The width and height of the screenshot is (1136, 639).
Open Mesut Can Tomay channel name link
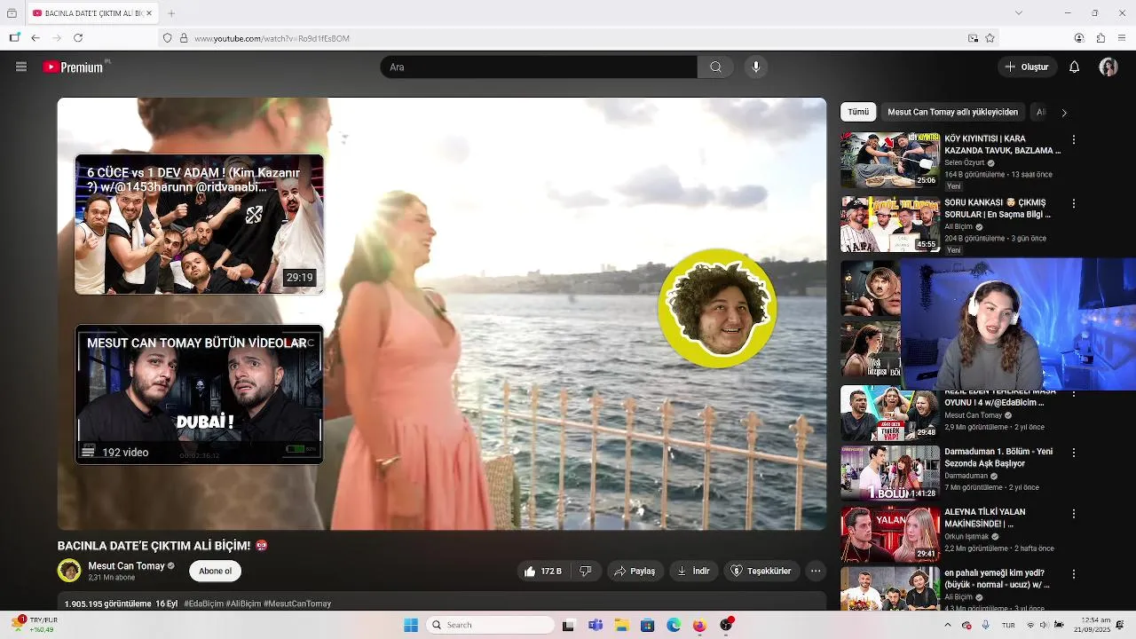coord(126,566)
